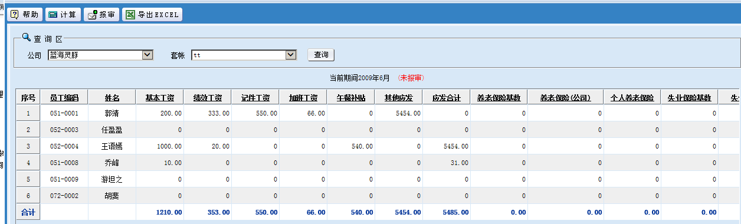Select employee code 052-0004
This screenshot has width=741, height=224.
point(64,146)
